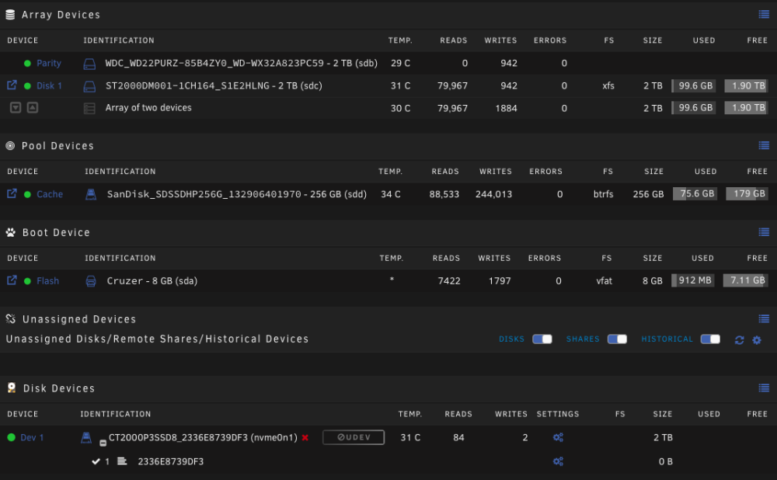This screenshot has height=480, width=777.
Task: Open Cache browse share icon
Action: coord(12,193)
